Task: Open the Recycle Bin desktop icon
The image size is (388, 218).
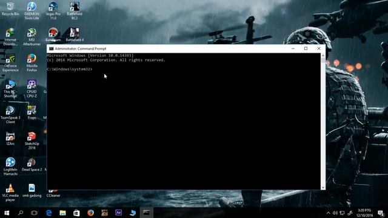Action: click(x=10, y=8)
